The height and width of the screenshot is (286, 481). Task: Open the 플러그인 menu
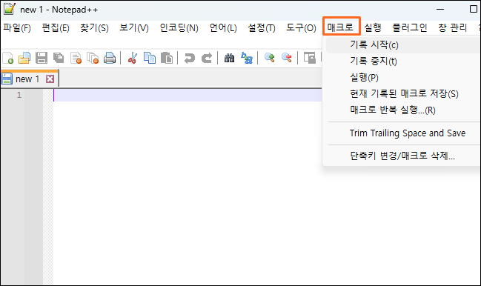point(410,28)
